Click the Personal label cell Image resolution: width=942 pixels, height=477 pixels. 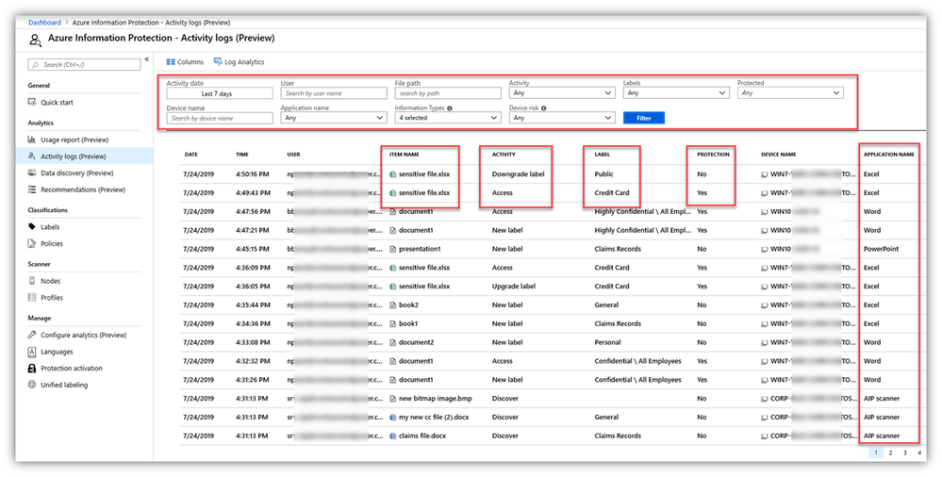click(607, 342)
